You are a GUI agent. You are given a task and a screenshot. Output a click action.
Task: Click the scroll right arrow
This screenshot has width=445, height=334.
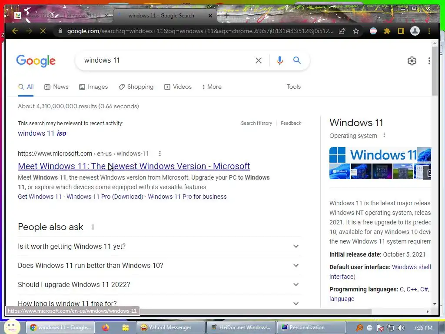(x=428, y=311)
